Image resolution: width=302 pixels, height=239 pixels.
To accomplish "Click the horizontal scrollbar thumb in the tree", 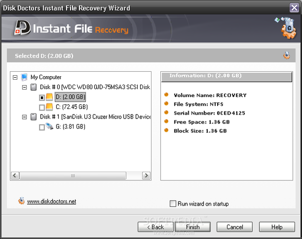I will (x=73, y=176).
